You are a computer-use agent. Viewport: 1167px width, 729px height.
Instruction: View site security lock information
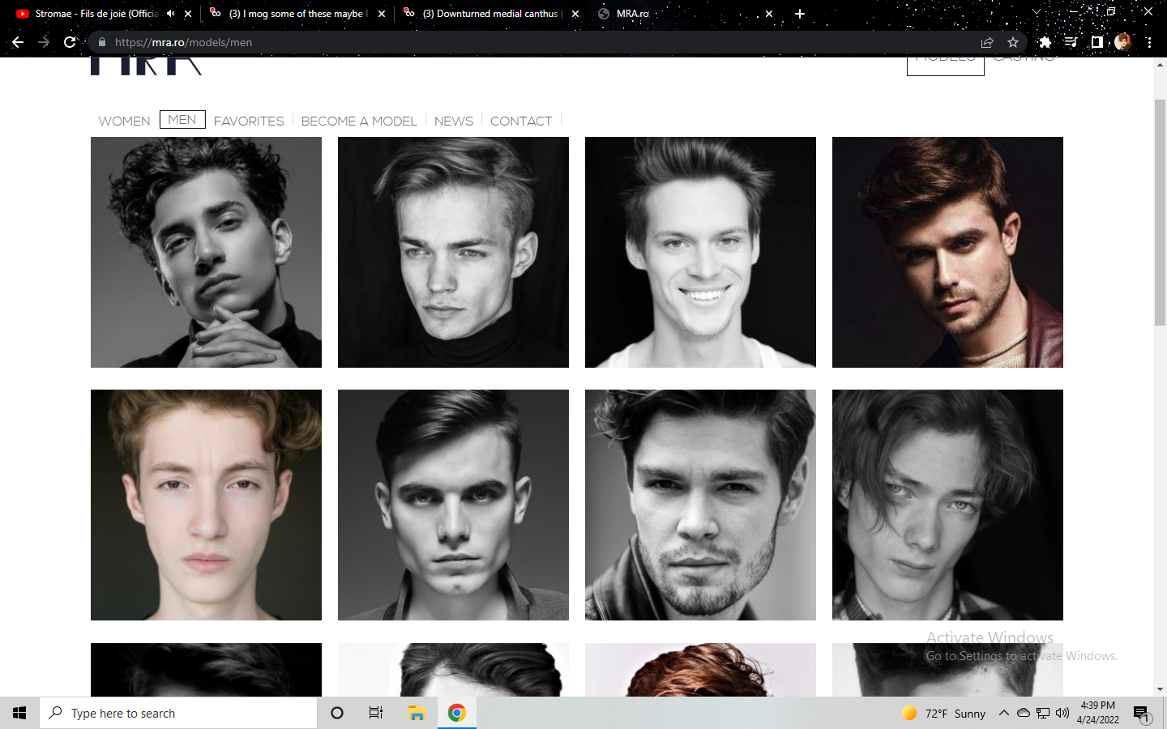[101, 42]
